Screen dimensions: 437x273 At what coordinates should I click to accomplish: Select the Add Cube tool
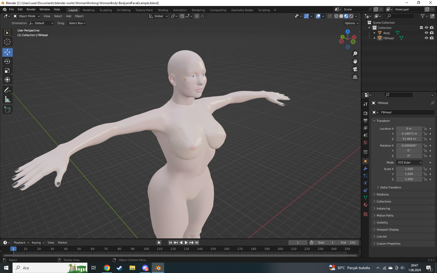pyautogui.click(x=7, y=110)
